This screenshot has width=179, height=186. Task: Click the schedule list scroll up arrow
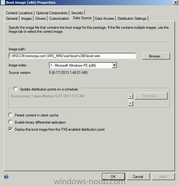point(131,96)
